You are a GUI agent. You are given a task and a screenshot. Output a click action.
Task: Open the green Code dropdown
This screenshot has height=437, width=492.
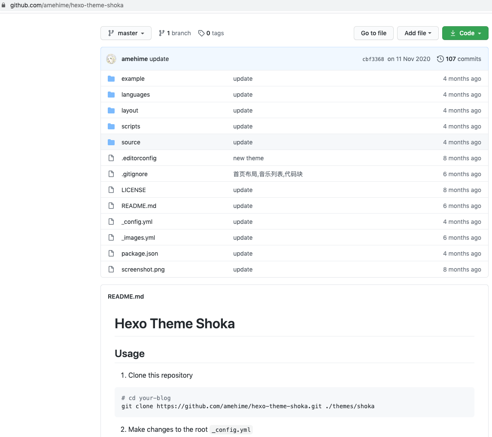(465, 33)
